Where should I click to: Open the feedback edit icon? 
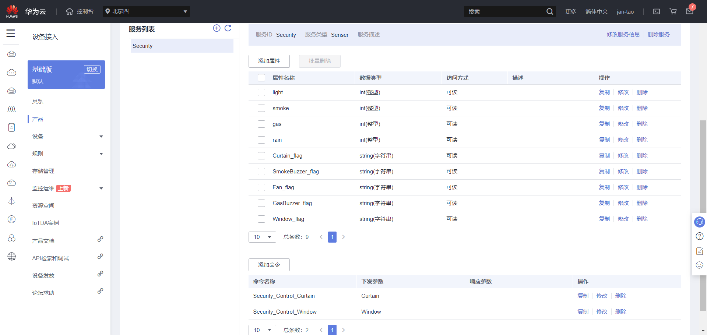point(700,251)
